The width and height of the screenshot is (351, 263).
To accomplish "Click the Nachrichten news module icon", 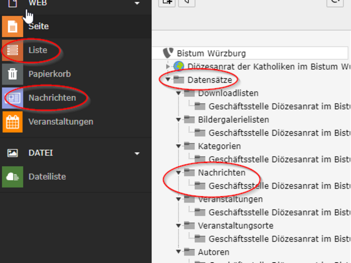I will tap(12, 98).
